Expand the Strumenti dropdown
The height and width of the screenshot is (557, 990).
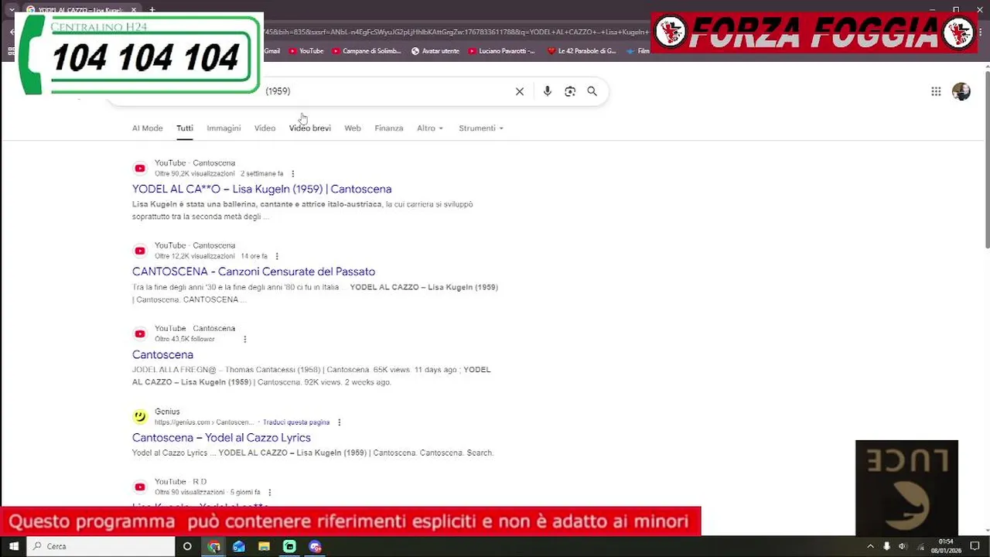[481, 128]
